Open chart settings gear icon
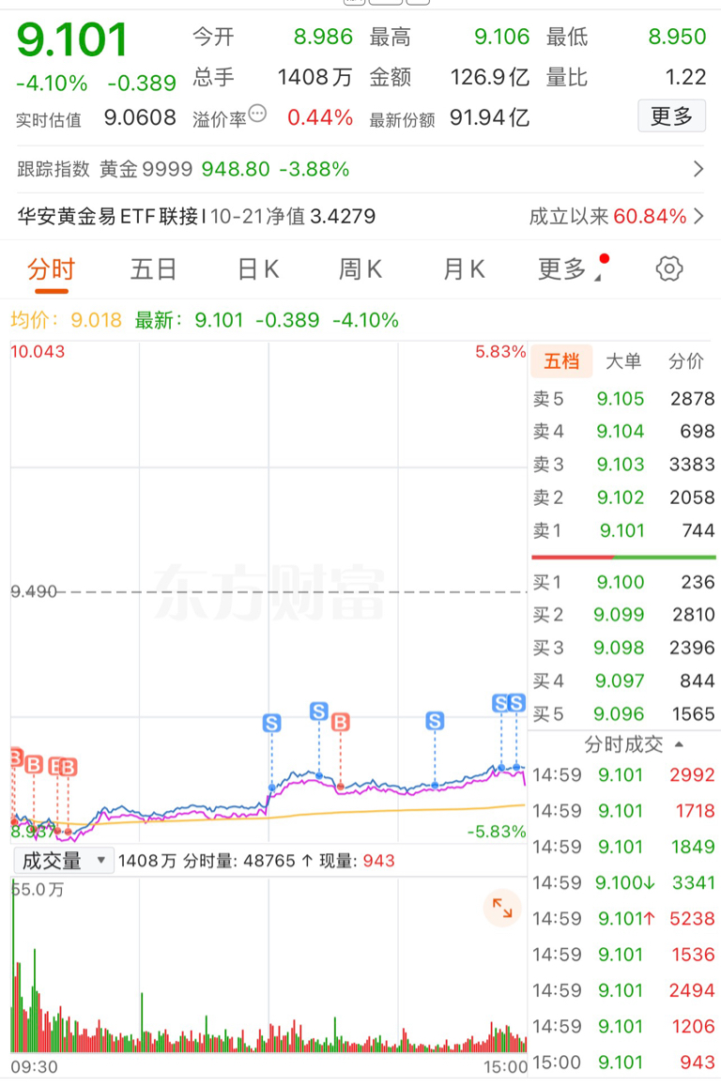This screenshot has height=1086, width=721. click(669, 268)
